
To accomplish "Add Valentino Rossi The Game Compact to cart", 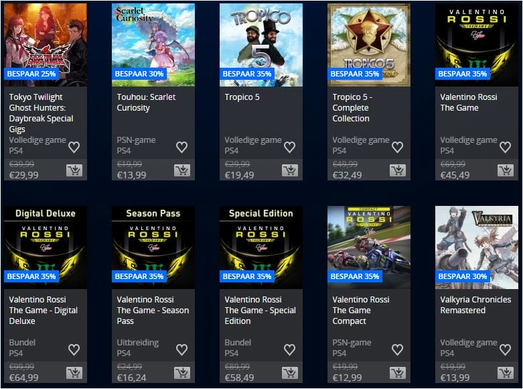I will point(398,373).
